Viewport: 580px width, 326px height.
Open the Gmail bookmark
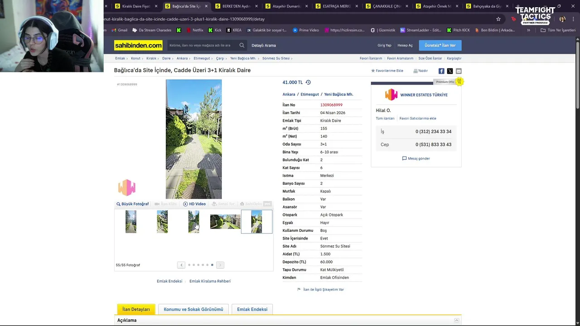120,30
